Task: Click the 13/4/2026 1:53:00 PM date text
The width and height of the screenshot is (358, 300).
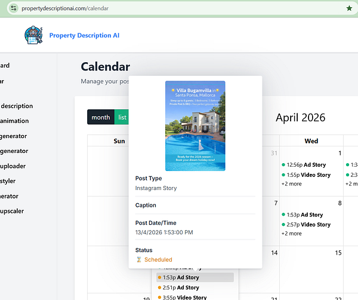Action: (x=164, y=232)
